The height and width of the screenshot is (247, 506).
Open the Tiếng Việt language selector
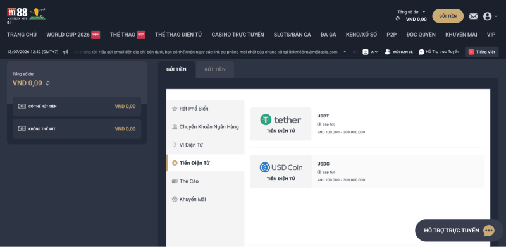click(x=482, y=52)
